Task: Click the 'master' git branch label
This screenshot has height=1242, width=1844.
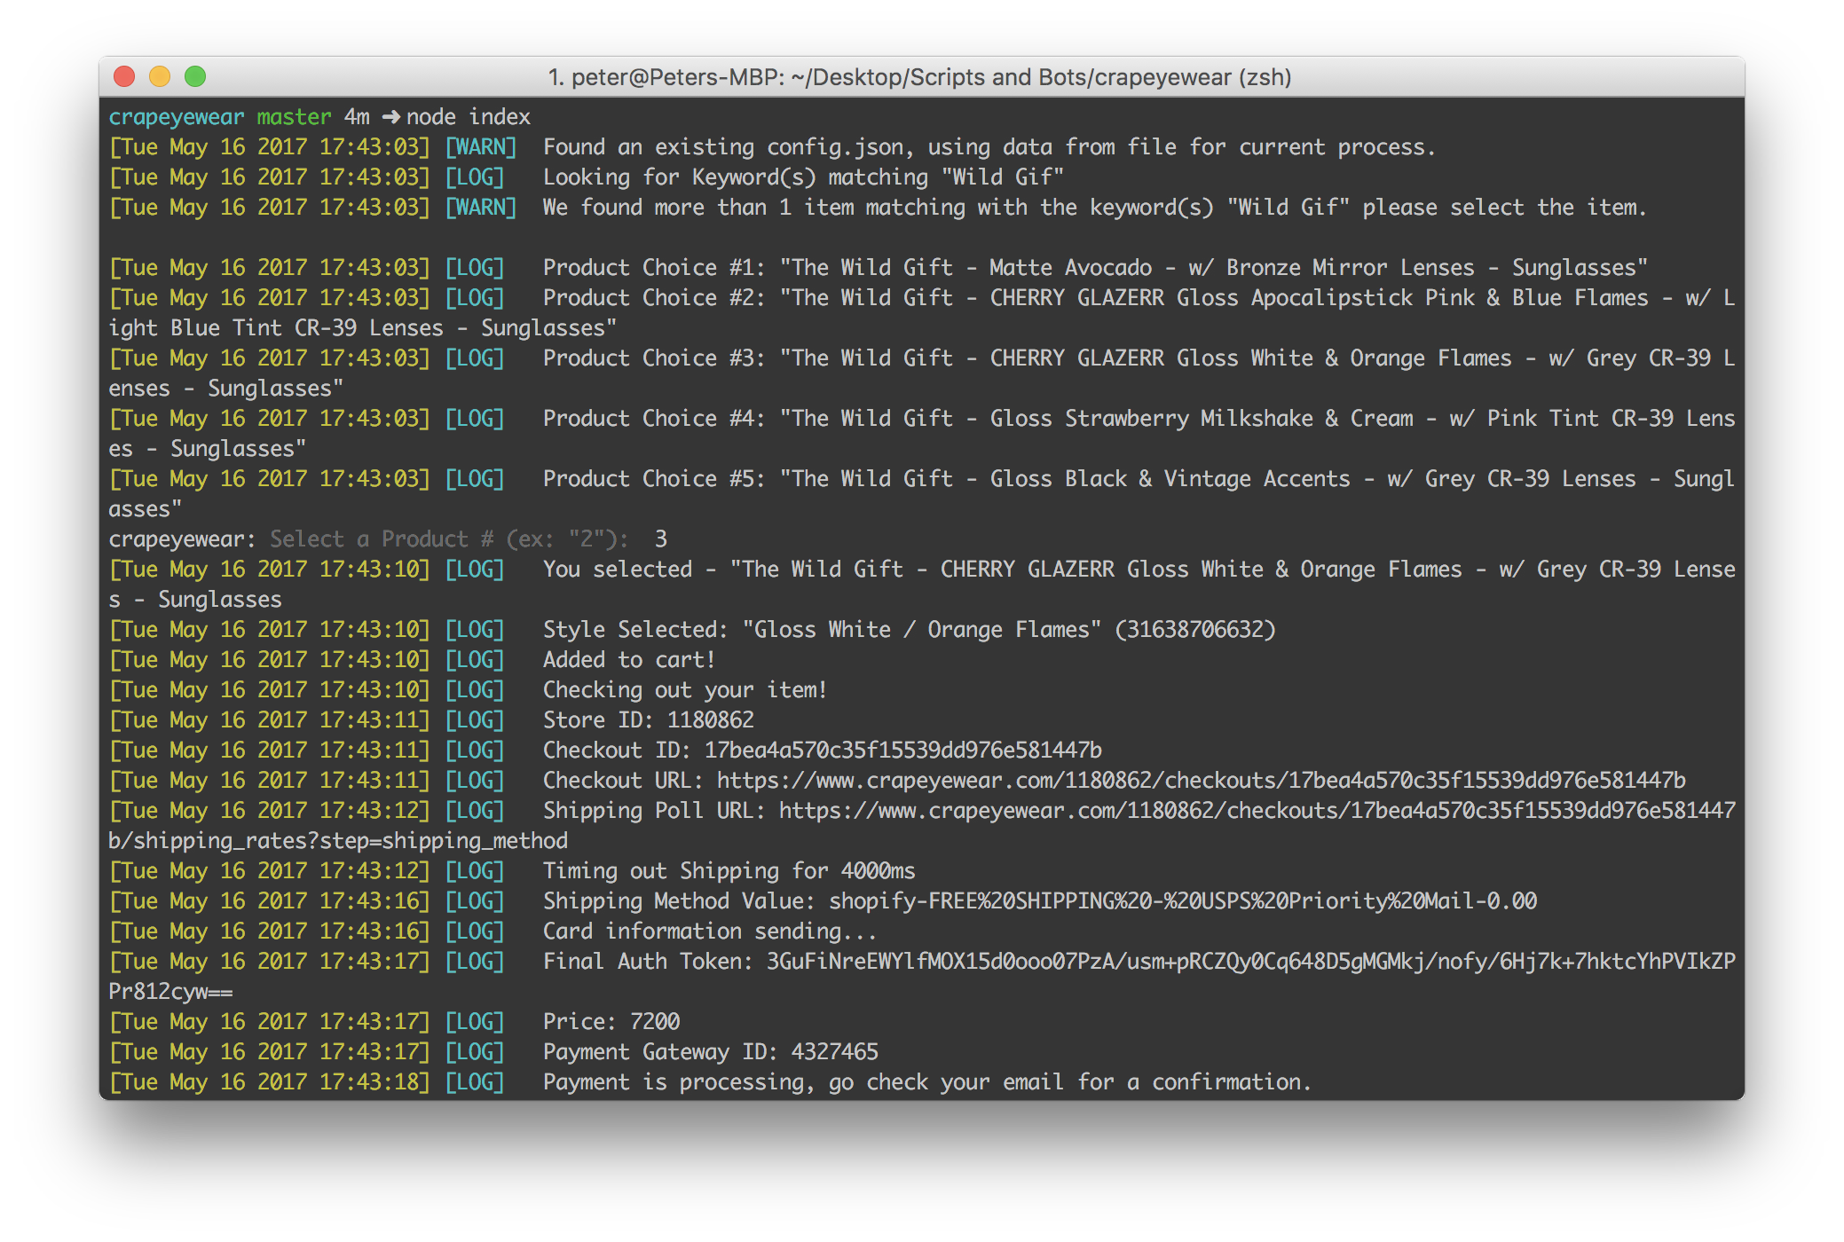Action: click(x=294, y=117)
